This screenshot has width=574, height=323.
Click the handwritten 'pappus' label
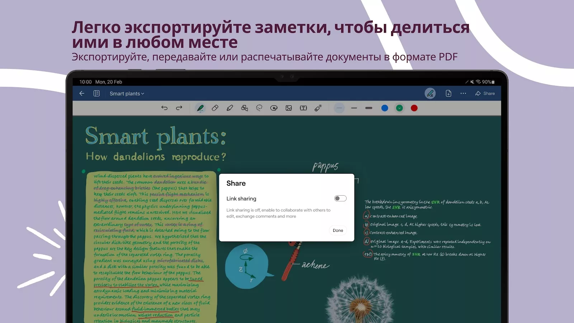[325, 167]
